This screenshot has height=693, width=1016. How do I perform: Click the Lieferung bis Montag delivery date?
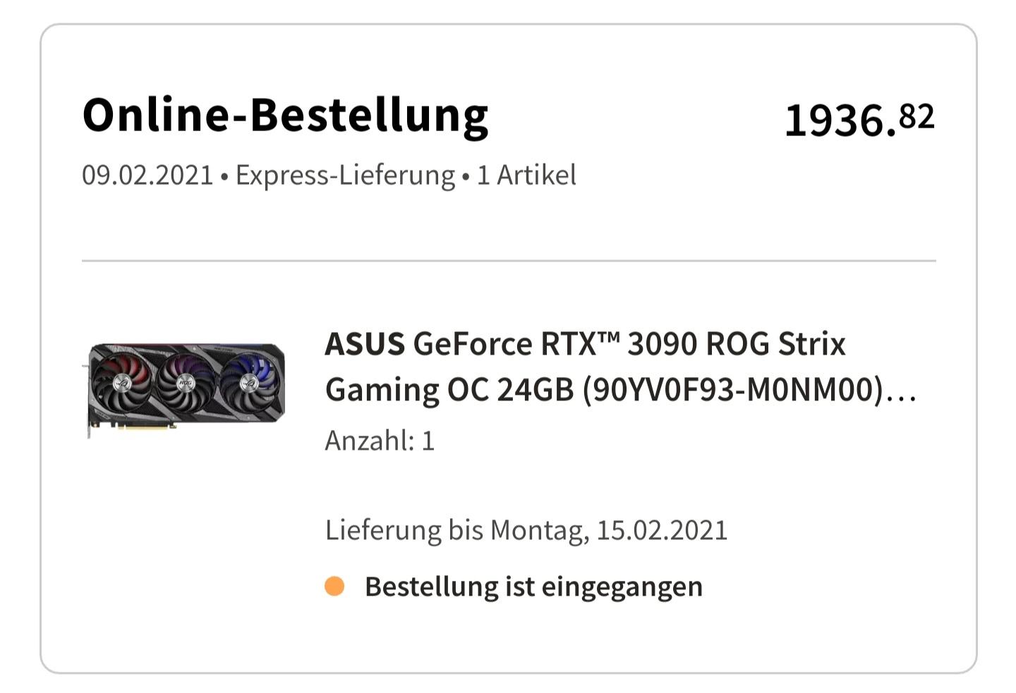(526, 530)
